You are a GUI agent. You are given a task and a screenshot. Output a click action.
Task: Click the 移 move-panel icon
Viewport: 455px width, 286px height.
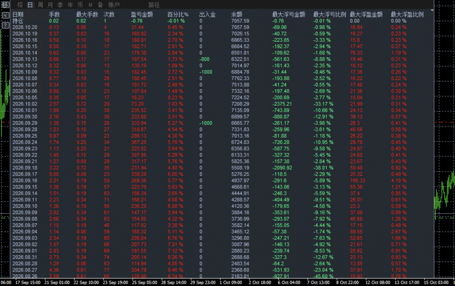click(x=5, y=5)
